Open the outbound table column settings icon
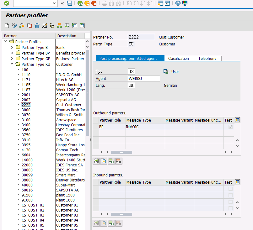Screen dimensions: 253x230 click(237, 120)
